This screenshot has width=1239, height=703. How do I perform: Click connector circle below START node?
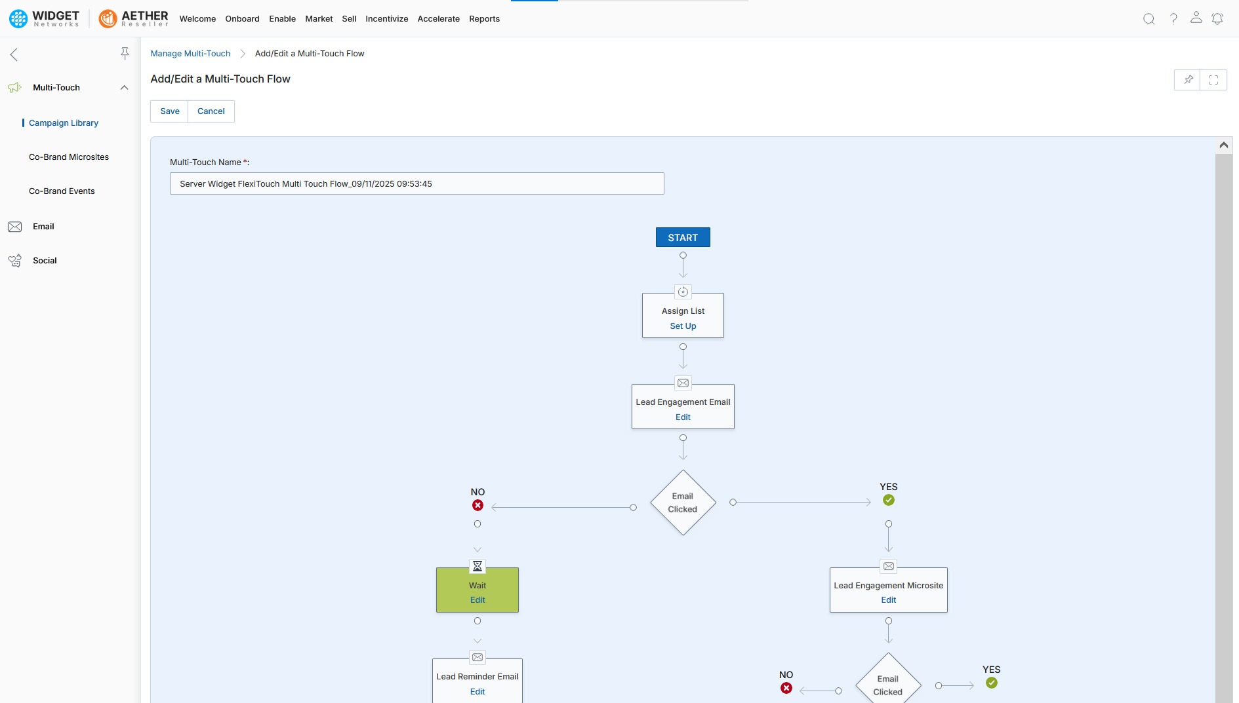683,256
